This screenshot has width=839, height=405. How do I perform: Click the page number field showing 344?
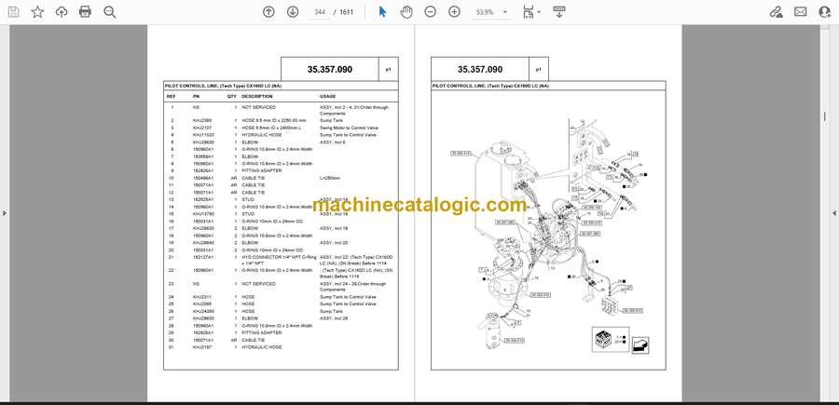pos(320,12)
